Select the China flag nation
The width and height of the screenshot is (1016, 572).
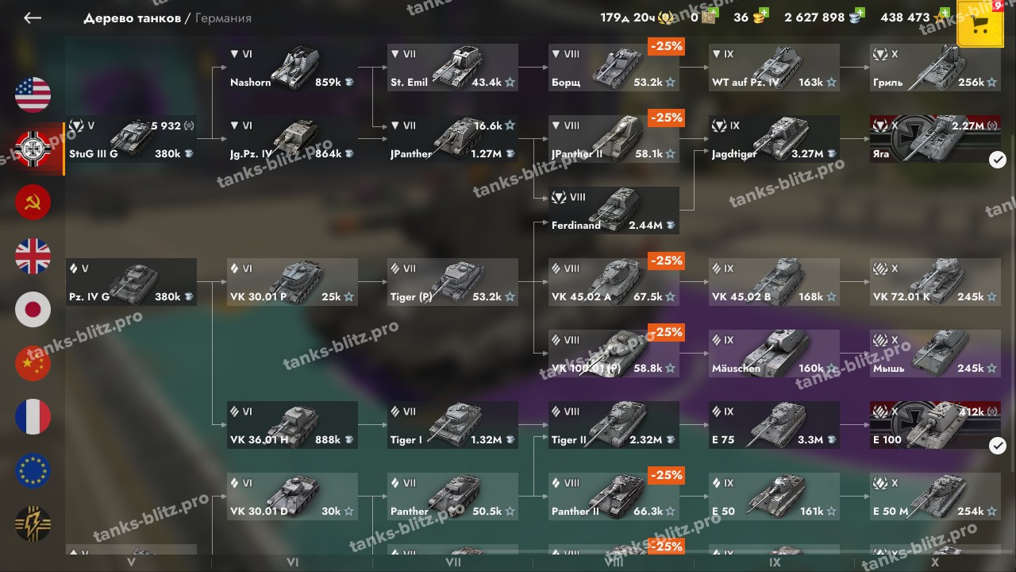(x=33, y=363)
